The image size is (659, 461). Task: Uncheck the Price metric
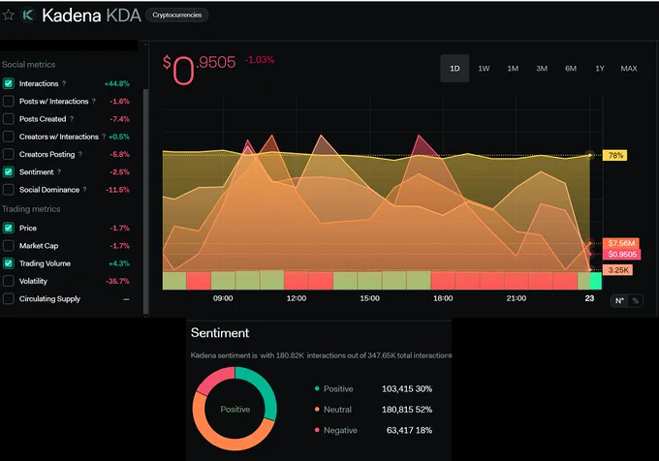(9, 228)
